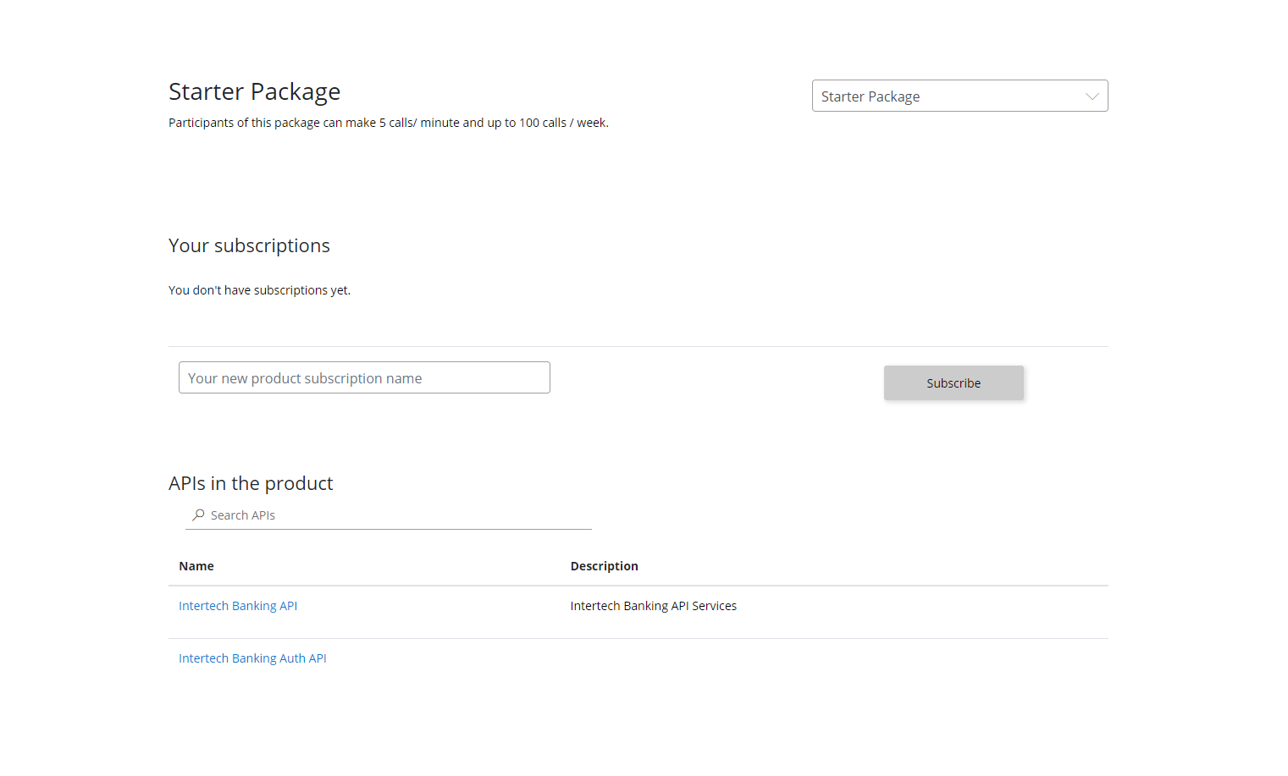Viewport: 1288px width, 776px height.
Task: Open the Intertech Banking Auth API link
Action: tap(252, 658)
